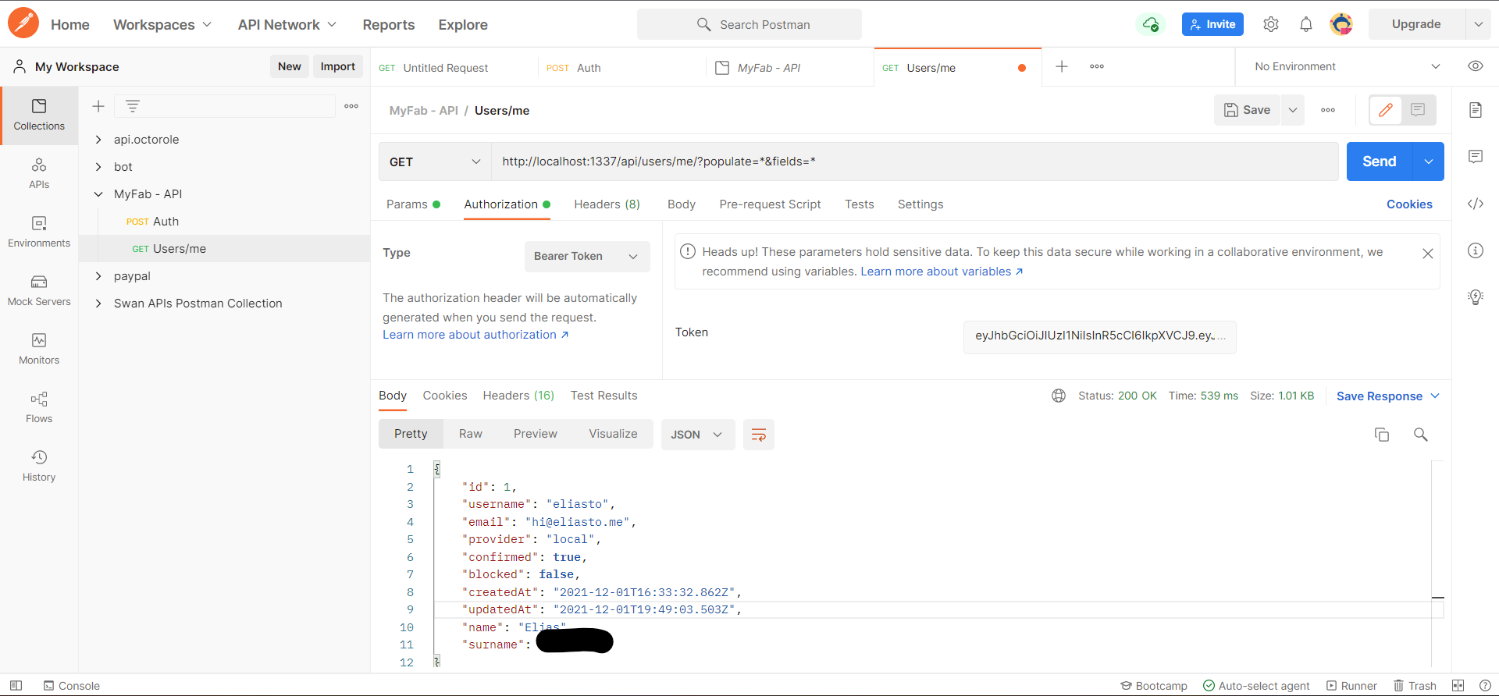Open the notifications bell
Viewport: 1499px width, 696px height.
pos(1306,24)
